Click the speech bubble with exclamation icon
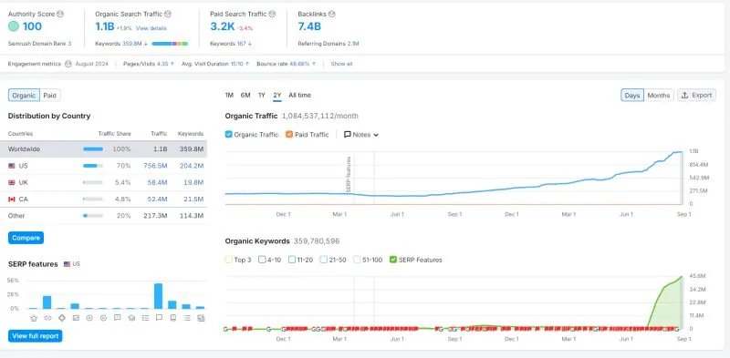This screenshot has height=358, width=730. (x=118, y=318)
